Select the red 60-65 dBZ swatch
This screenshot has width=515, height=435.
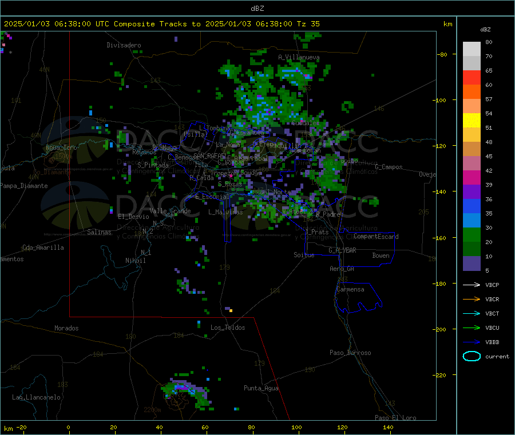tap(472, 77)
